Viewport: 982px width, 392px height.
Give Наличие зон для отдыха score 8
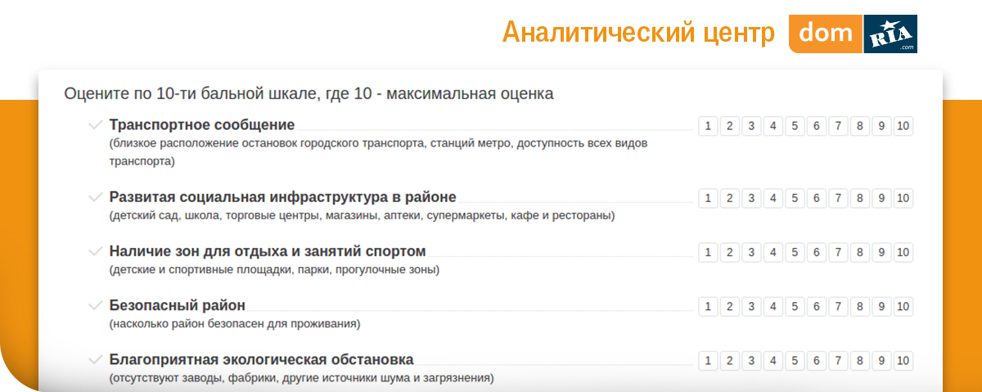pos(859,252)
